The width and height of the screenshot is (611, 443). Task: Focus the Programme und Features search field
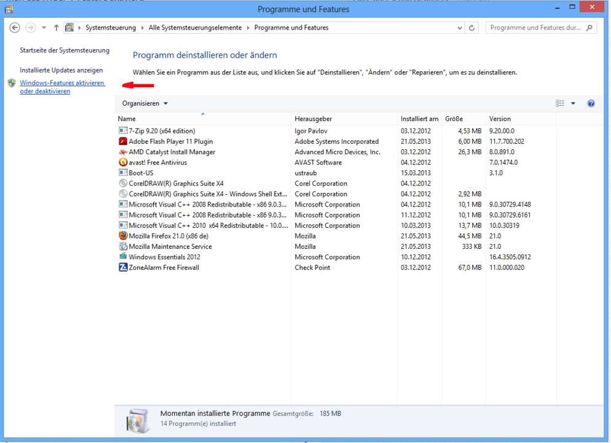click(541, 28)
